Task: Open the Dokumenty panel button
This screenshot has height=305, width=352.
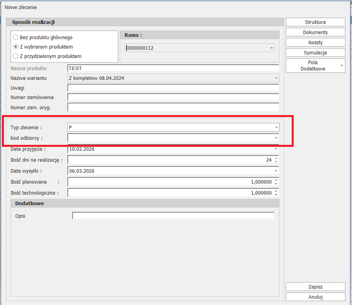Action: point(315,32)
